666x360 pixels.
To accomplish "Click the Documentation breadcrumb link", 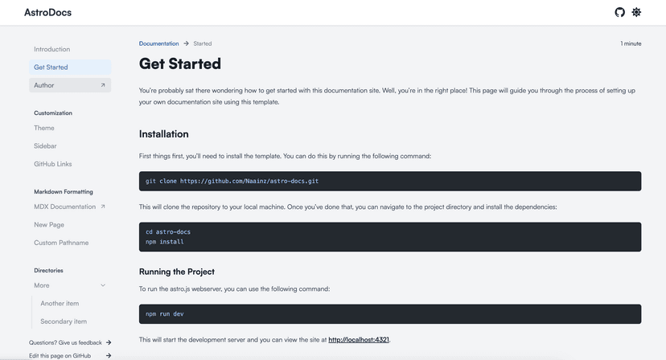I will 158,43.
